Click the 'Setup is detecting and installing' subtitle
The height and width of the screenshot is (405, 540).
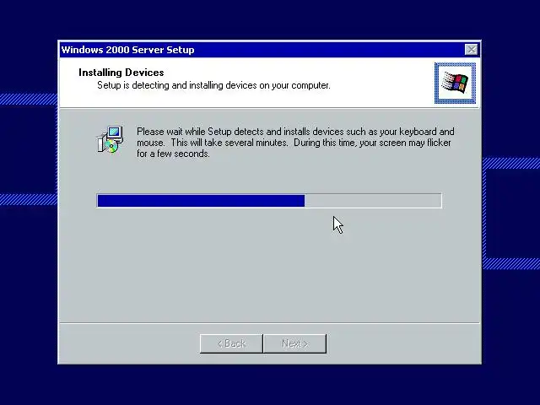[213, 85]
